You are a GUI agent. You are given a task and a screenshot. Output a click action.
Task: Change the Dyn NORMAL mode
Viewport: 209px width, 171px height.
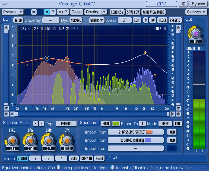76,20
